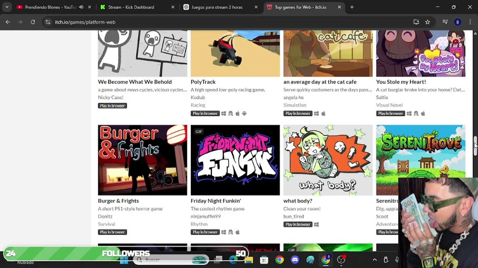478x268 pixels.
Task: Filter by the Simulation genre link
Action: [x=294, y=105]
